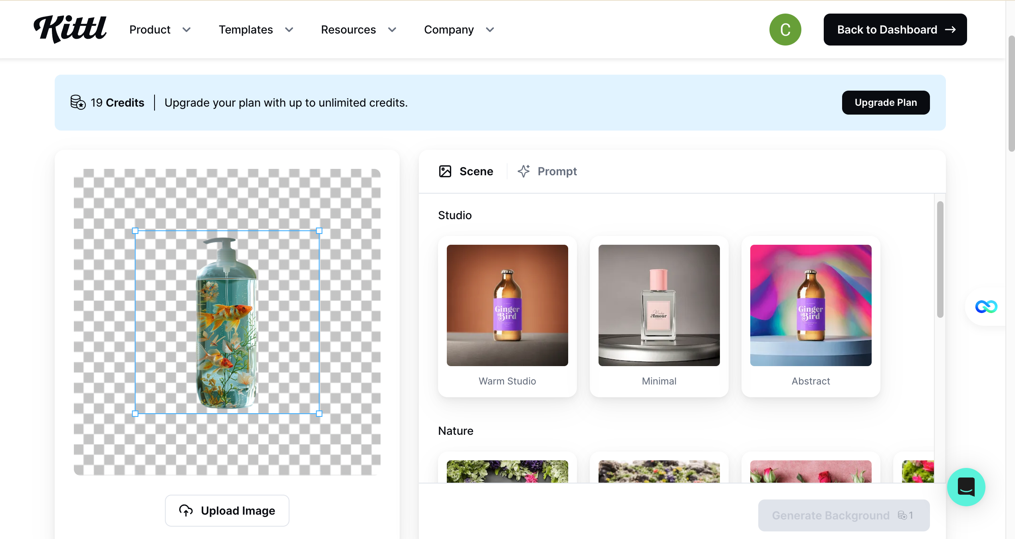Image resolution: width=1015 pixels, height=539 pixels.
Task: Click the Generate Background button
Action: click(x=844, y=515)
